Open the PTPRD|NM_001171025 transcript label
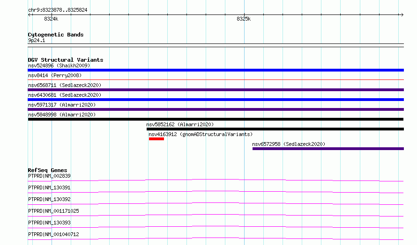This screenshot has height=245, width=417. coord(54,211)
